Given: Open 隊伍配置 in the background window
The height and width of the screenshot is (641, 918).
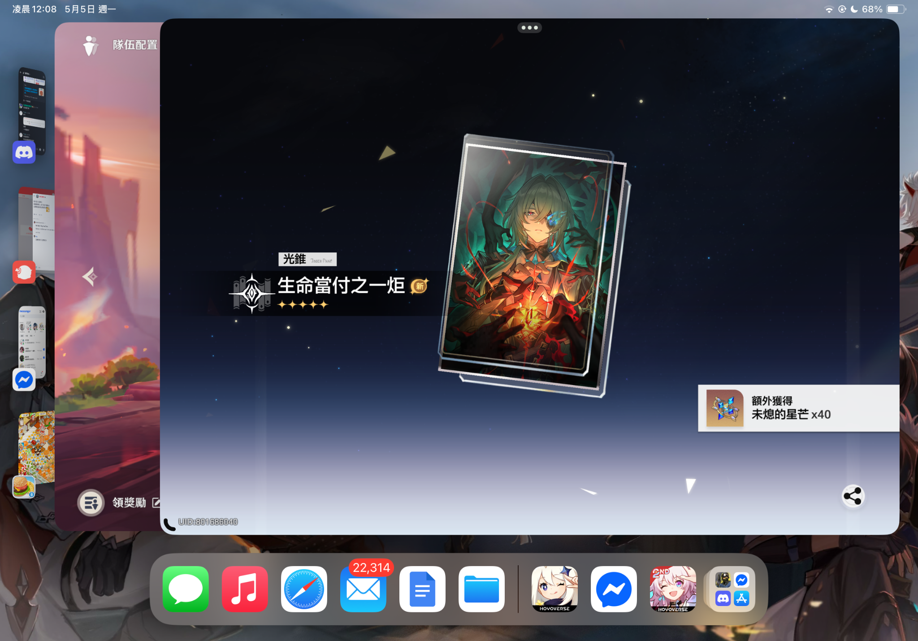Looking at the screenshot, I should (135, 45).
